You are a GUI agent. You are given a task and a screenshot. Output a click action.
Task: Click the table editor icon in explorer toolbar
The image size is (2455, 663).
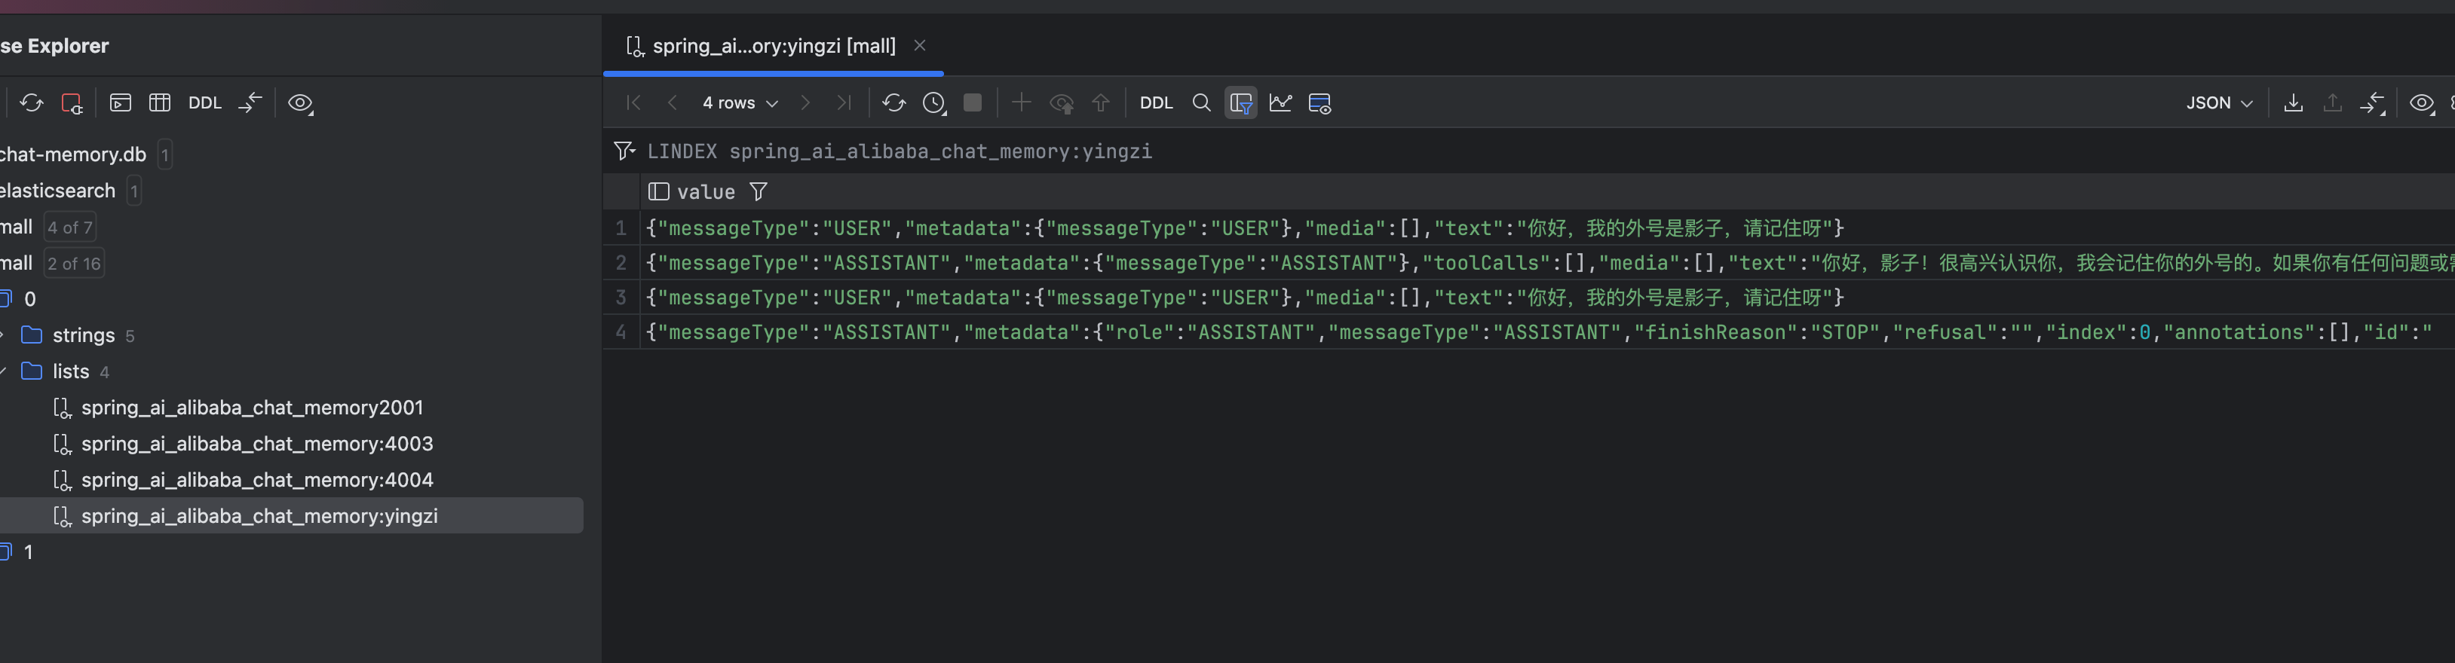pyautogui.click(x=160, y=103)
